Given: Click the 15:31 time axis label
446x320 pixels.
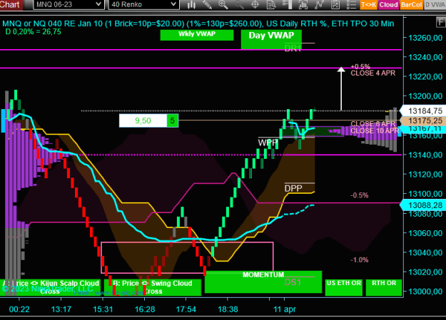Looking at the screenshot, I should pos(103,309).
